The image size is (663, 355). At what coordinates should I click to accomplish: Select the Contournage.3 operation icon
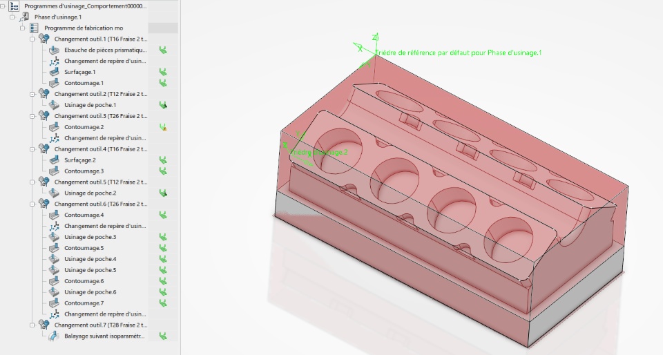pyautogui.click(x=54, y=171)
